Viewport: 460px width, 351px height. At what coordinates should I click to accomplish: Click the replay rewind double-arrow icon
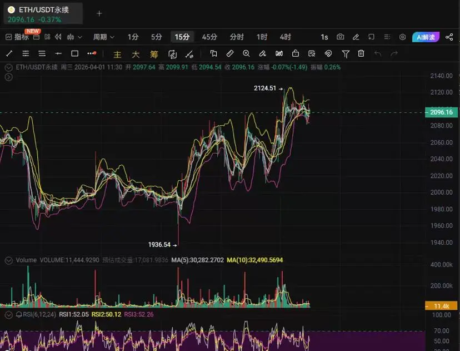[x=58, y=37]
